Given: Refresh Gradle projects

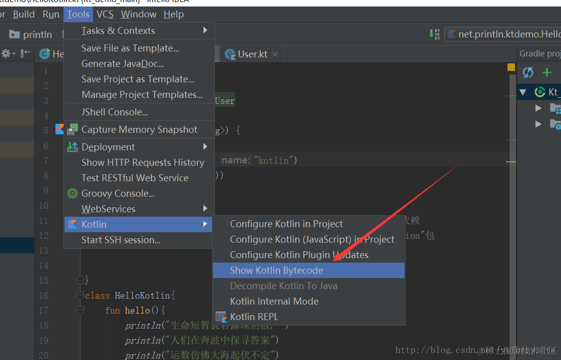Looking at the screenshot, I should tap(528, 72).
